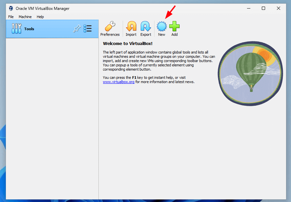Click the balloon welcome illustration
Viewport: 291px width, 202px height.
[x=250, y=74]
